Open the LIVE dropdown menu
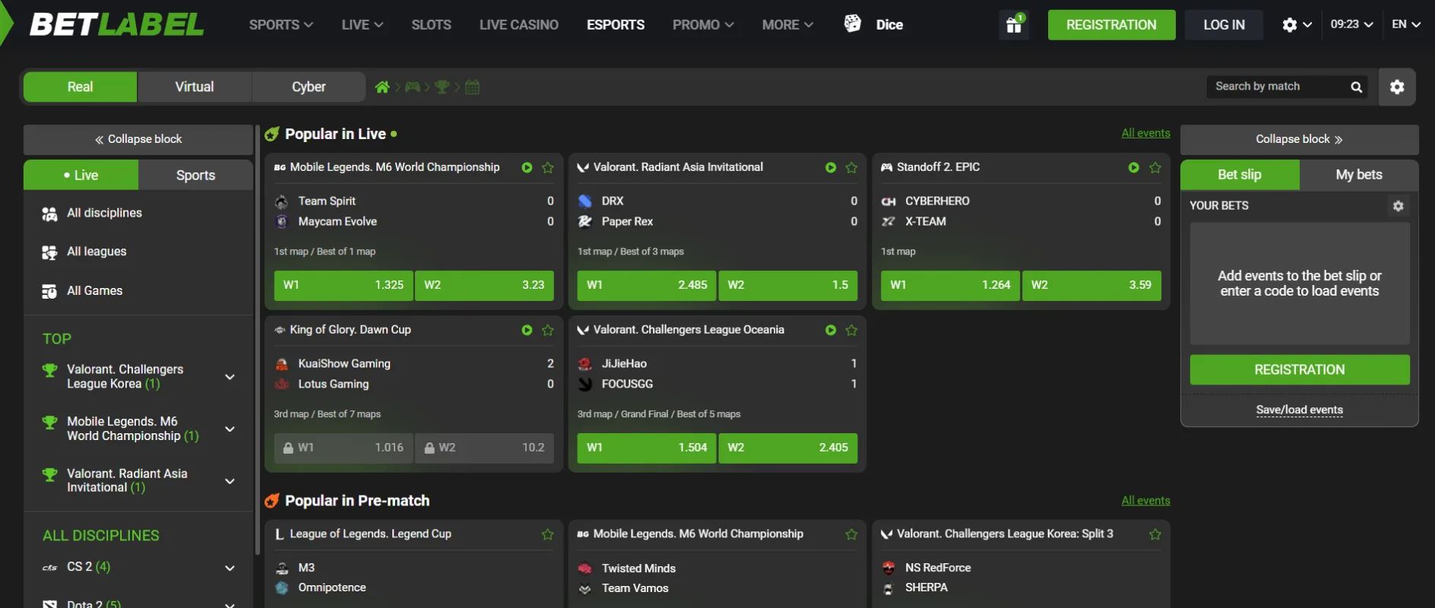This screenshot has width=1435, height=608. coord(363,24)
